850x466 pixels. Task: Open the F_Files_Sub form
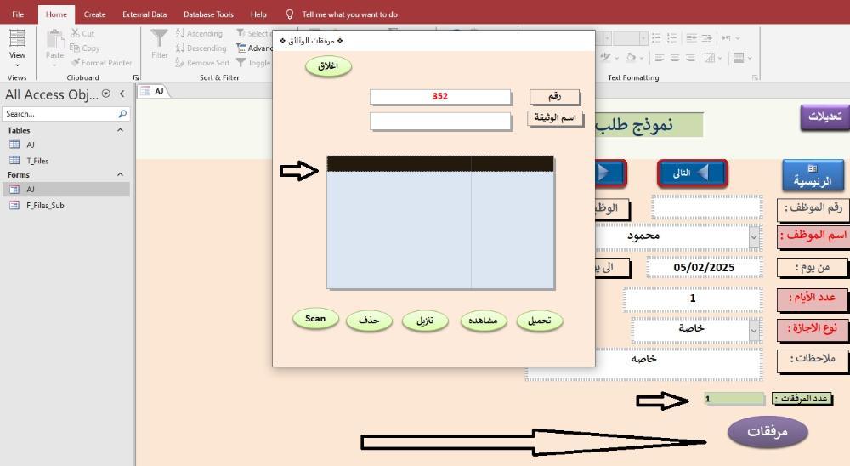click(x=44, y=205)
